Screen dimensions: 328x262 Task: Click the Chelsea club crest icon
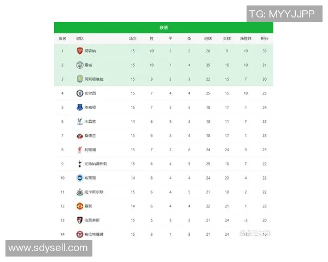click(x=80, y=93)
